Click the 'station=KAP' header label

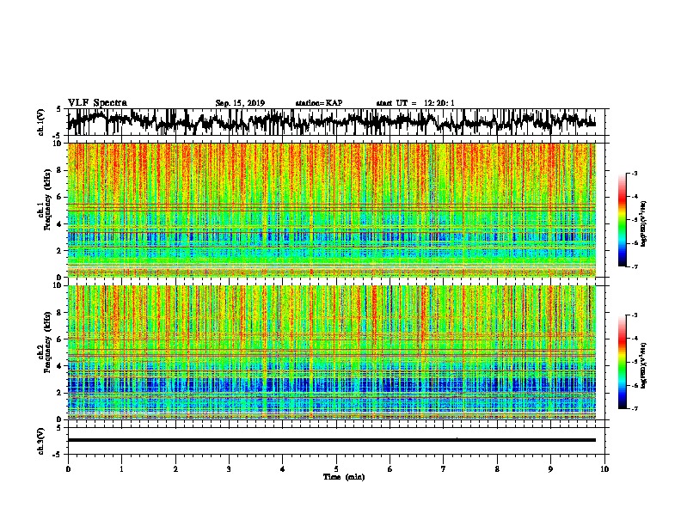tap(319, 103)
